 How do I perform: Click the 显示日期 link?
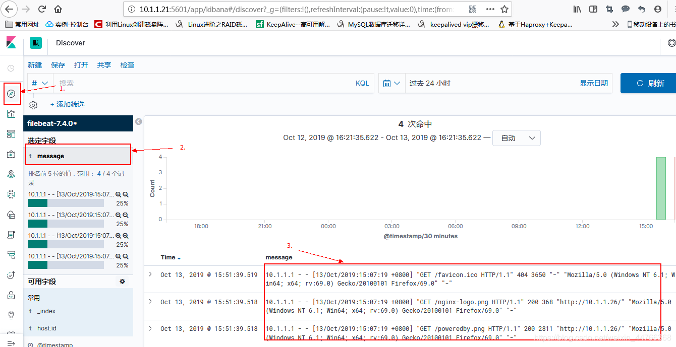point(594,83)
